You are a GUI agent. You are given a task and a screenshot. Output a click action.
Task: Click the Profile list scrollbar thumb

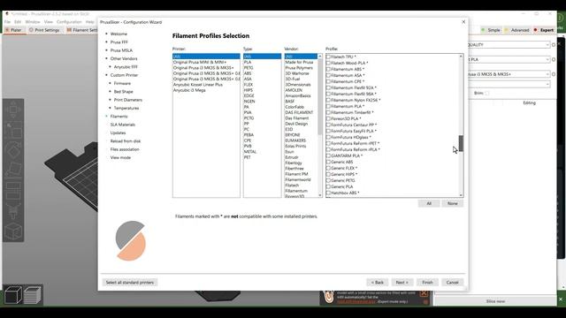tap(461, 143)
